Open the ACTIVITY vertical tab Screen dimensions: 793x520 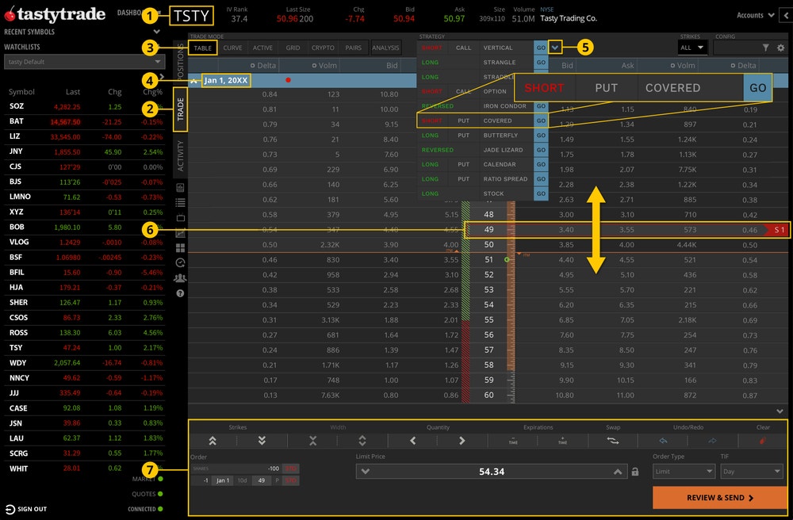point(181,155)
